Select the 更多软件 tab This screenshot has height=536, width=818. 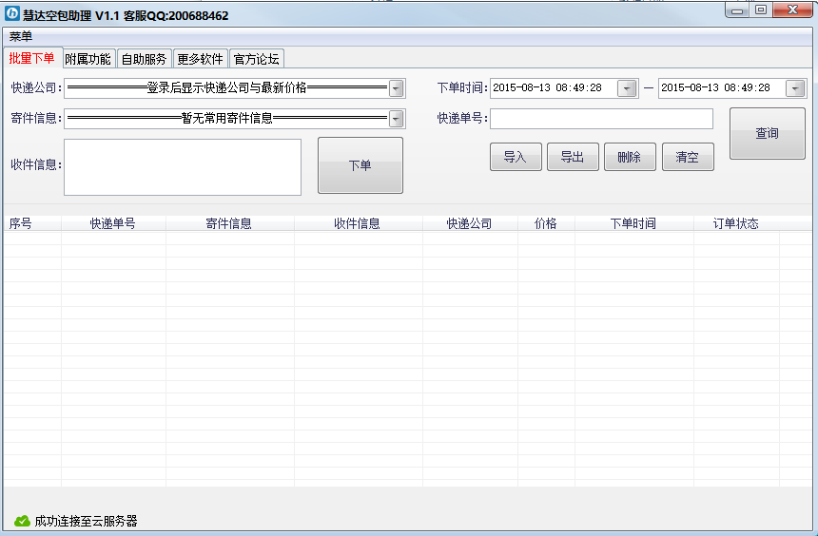tap(201, 59)
